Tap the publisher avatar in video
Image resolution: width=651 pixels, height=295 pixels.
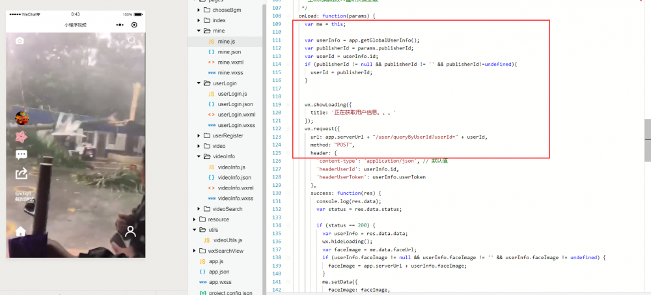point(22,118)
